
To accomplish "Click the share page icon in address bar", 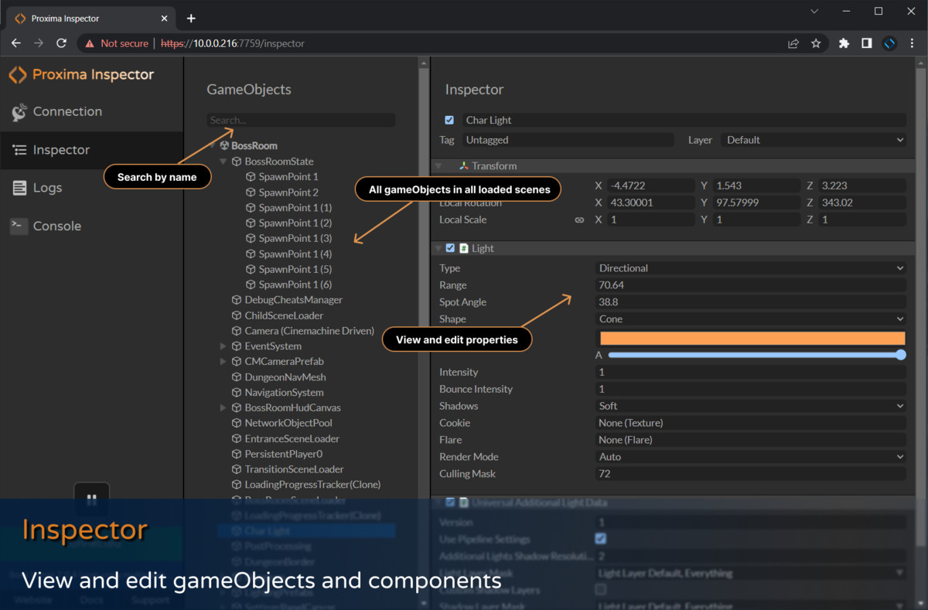I will click(793, 43).
